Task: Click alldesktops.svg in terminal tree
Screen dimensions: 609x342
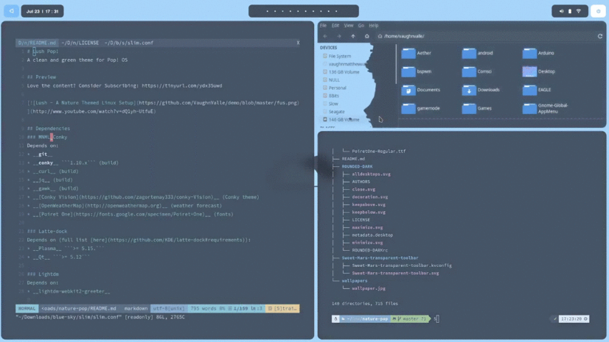Action: click(371, 174)
